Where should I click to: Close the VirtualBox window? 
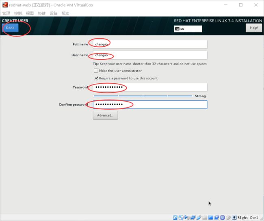point(256,5)
